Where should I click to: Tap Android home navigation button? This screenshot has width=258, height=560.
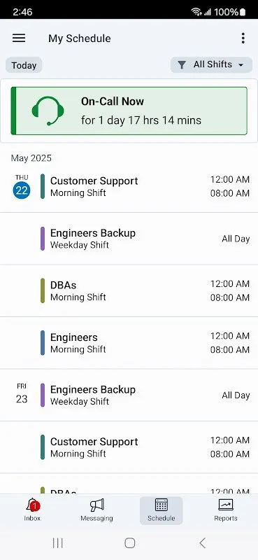pyautogui.click(x=130, y=543)
